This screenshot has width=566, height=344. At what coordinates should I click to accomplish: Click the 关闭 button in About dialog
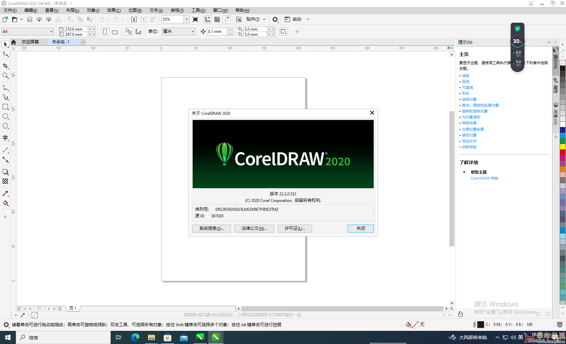pyautogui.click(x=361, y=228)
